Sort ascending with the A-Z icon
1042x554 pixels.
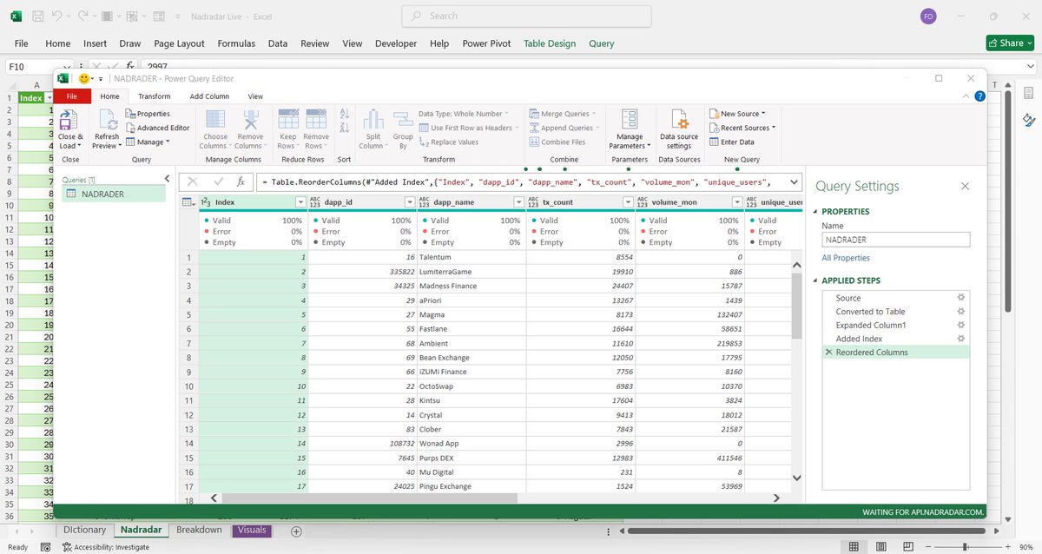344,115
